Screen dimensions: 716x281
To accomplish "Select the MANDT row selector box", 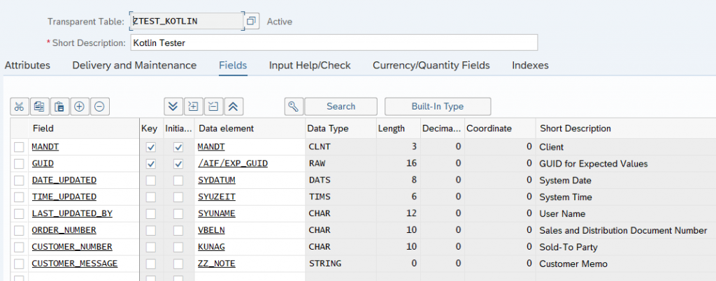I will (x=19, y=147).
